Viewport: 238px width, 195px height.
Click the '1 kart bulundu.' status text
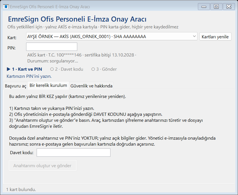click(21, 189)
